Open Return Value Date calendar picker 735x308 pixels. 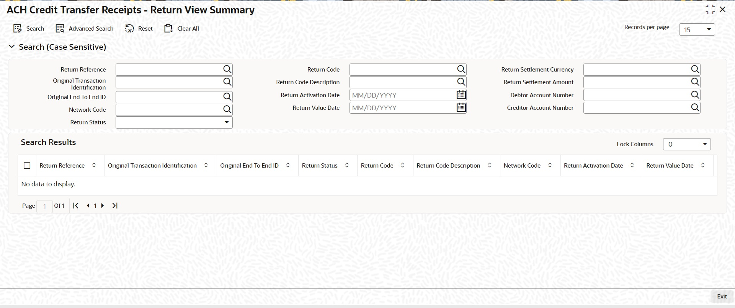(461, 108)
